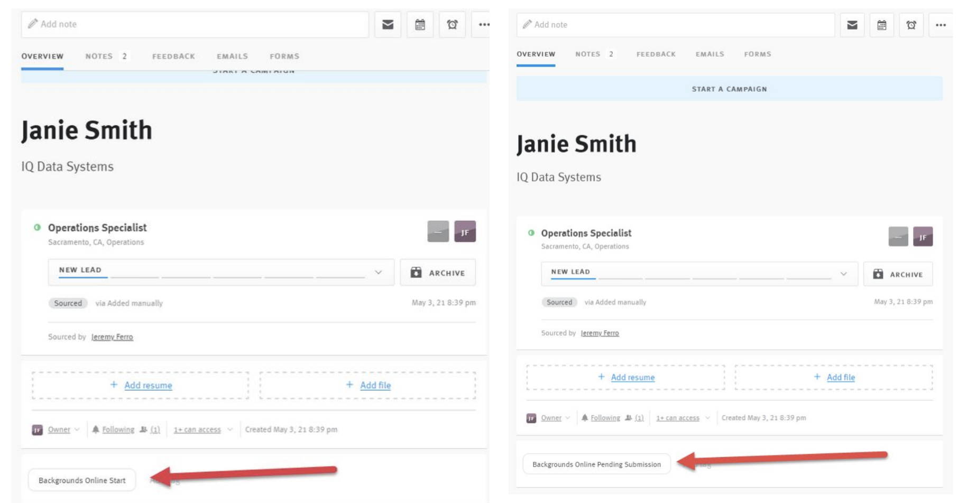The width and height of the screenshot is (958, 503).
Task: Open the Feedback tab
Action: (174, 56)
